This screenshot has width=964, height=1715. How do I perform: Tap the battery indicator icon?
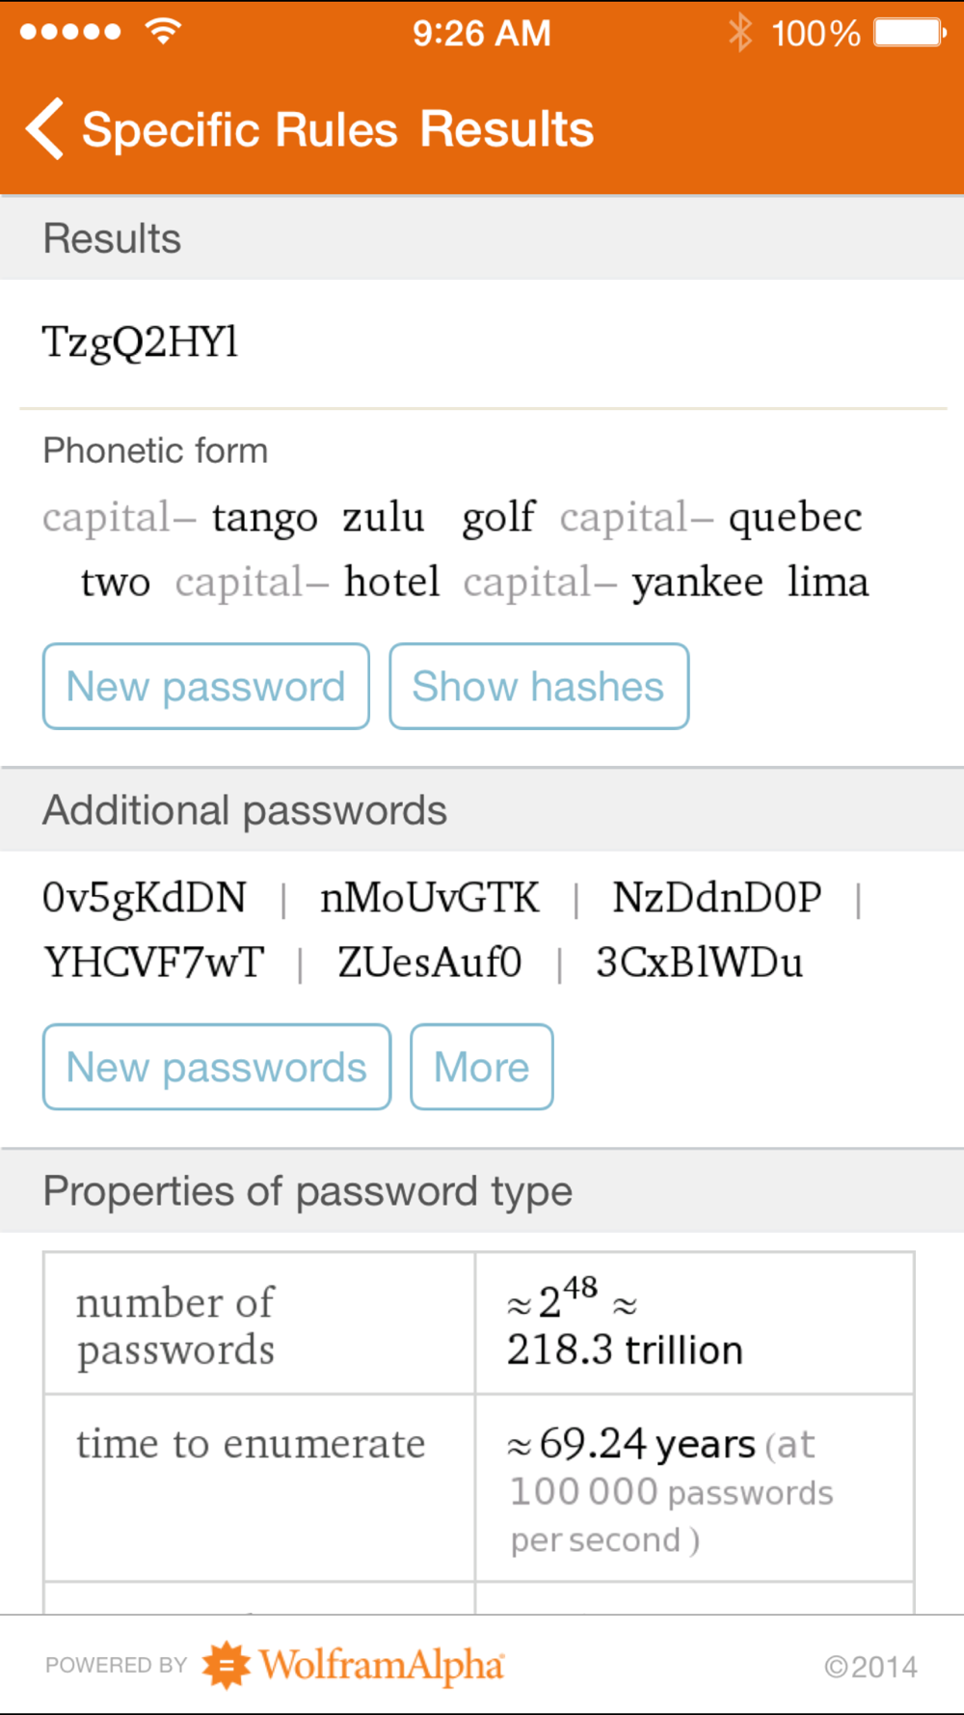(910, 33)
